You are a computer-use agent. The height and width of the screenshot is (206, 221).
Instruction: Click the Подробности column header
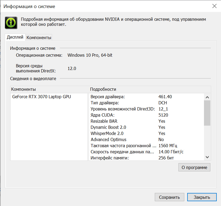(103, 89)
